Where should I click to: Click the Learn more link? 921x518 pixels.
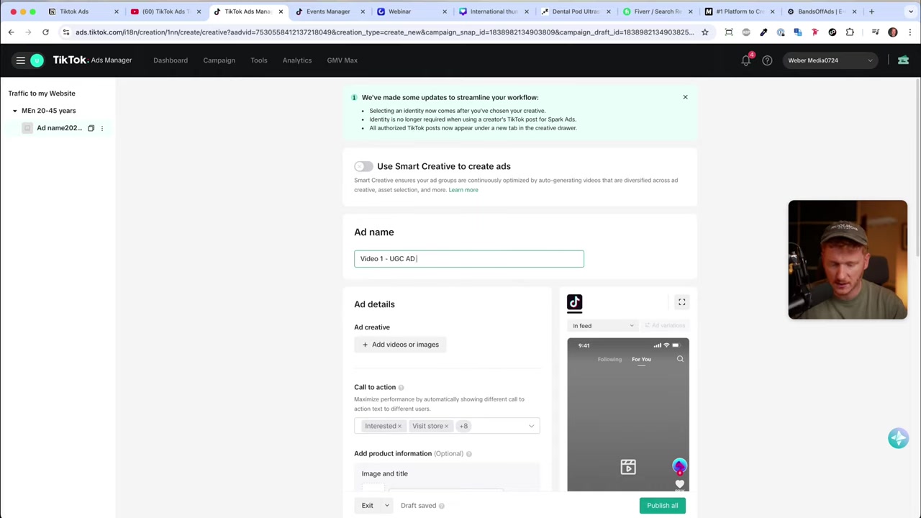coord(463,190)
